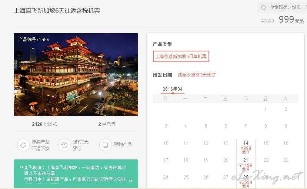This screenshot has height=189, width=307.
Task: Click the price tag 特卖产品 icon
Action: click(x=23, y=145)
